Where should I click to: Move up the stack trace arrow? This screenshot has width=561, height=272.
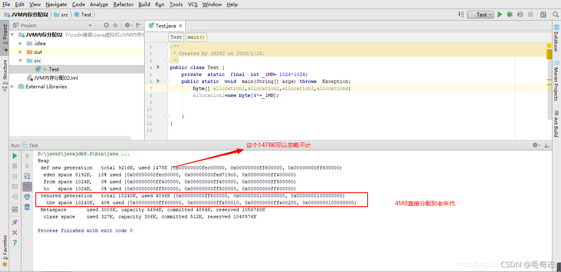pos(27,156)
